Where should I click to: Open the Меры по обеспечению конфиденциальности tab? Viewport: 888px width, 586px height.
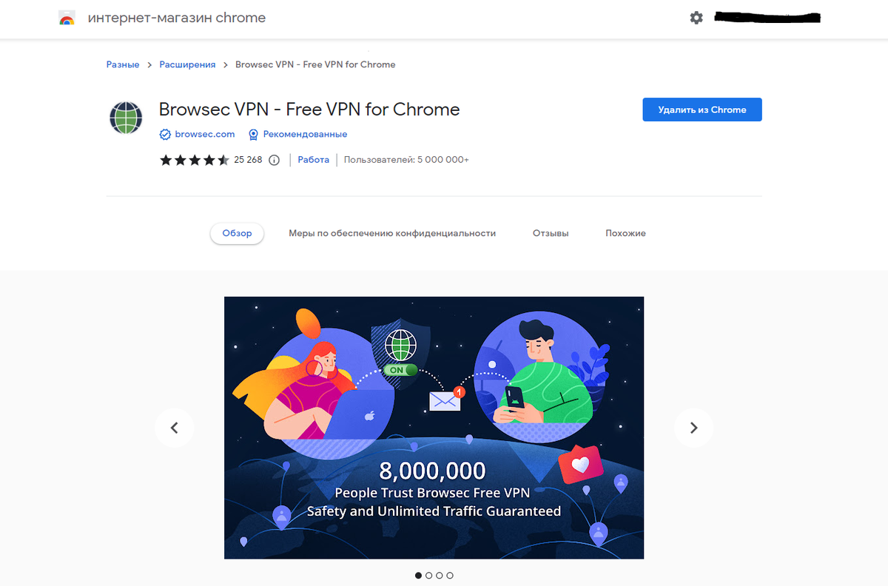(392, 233)
